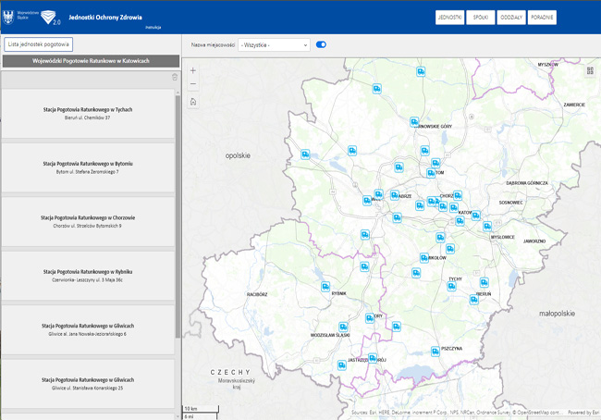The height and width of the screenshot is (420, 601).
Task: Click ambulance marker near Wodzisław Śląski
Action: pos(343,327)
